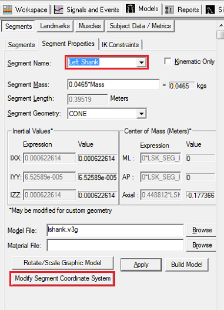Click the Model File field lshank.v3g

pos(115,230)
